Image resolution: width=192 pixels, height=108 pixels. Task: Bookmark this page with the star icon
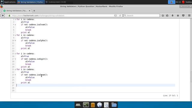163,16
